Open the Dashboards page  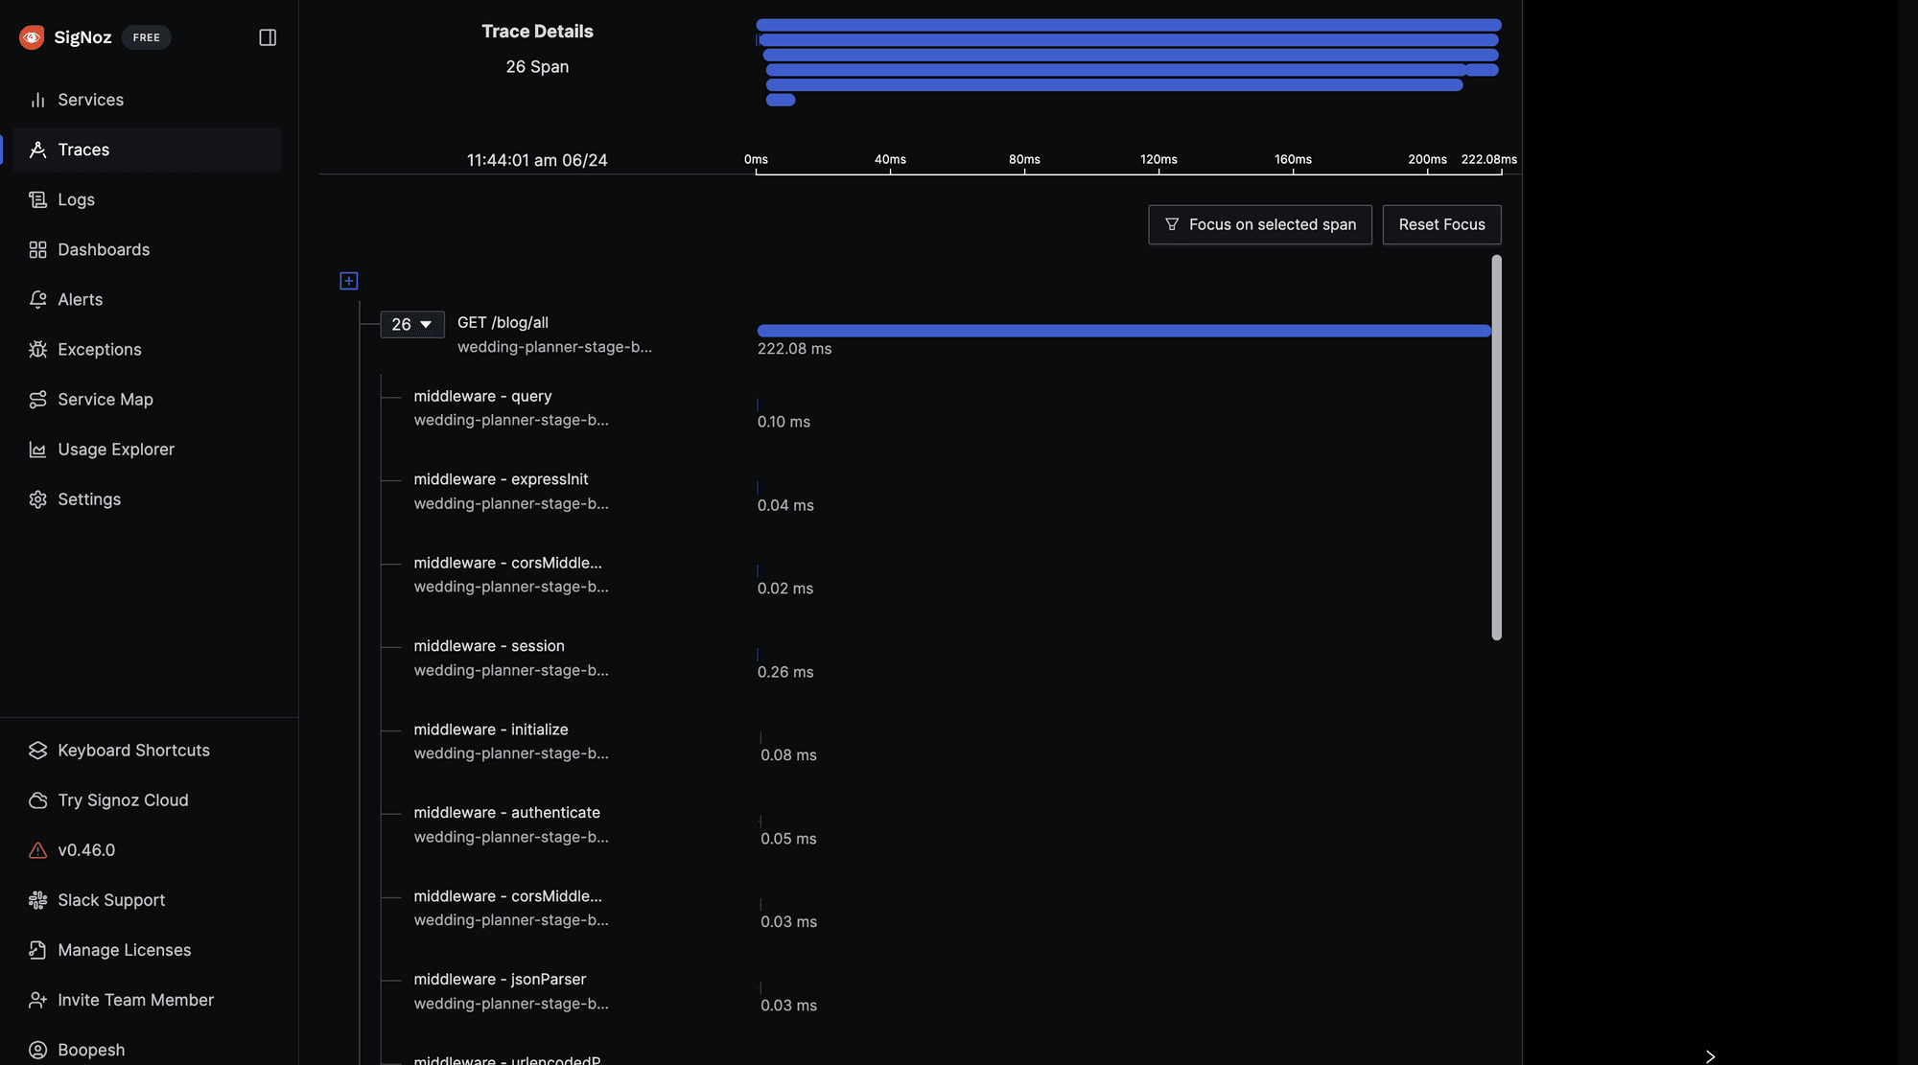(148, 249)
